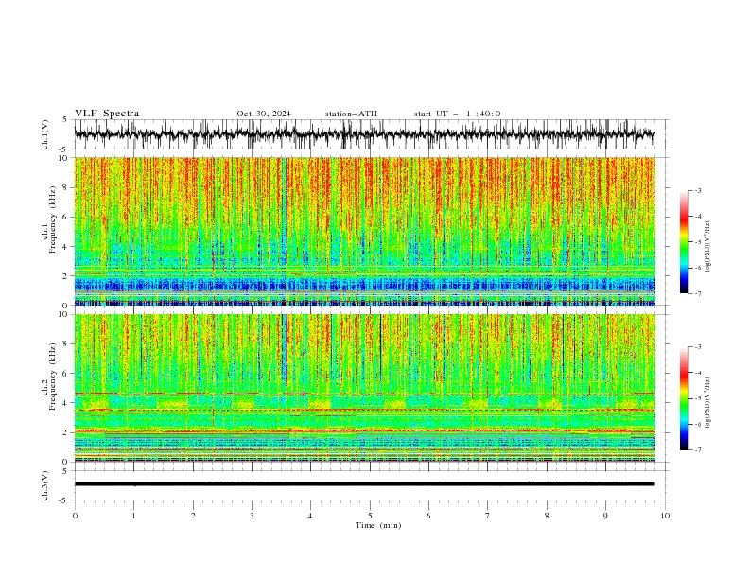The image size is (749, 579).
Task: Click the lower log(PSD) colorbar label
Action: click(707, 403)
